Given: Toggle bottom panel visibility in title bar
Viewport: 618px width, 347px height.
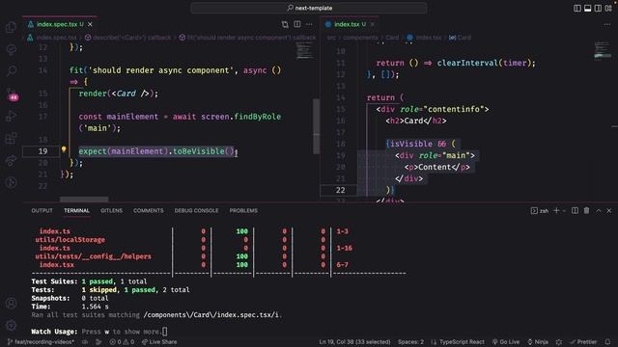Looking at the screenshot, I should tap(588, 8).
